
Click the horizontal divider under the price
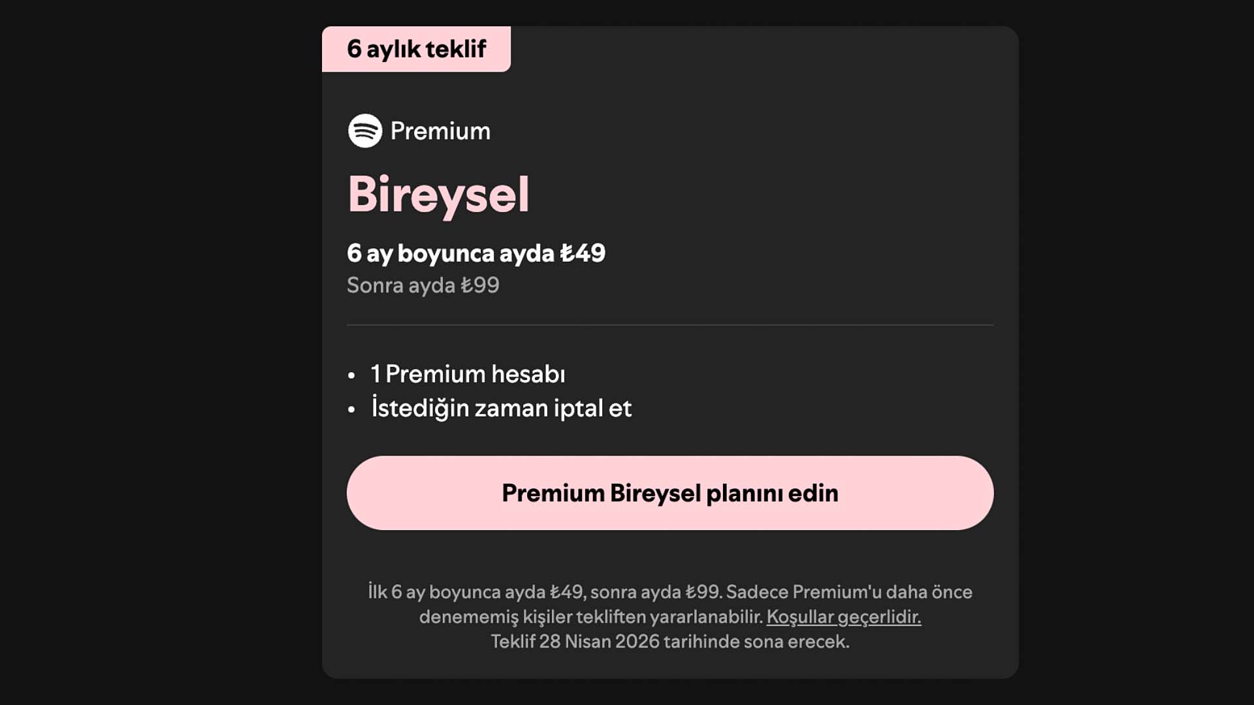(x=669, y=324)
